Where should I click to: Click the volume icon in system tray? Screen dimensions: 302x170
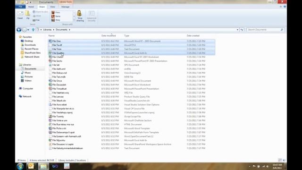268,166
